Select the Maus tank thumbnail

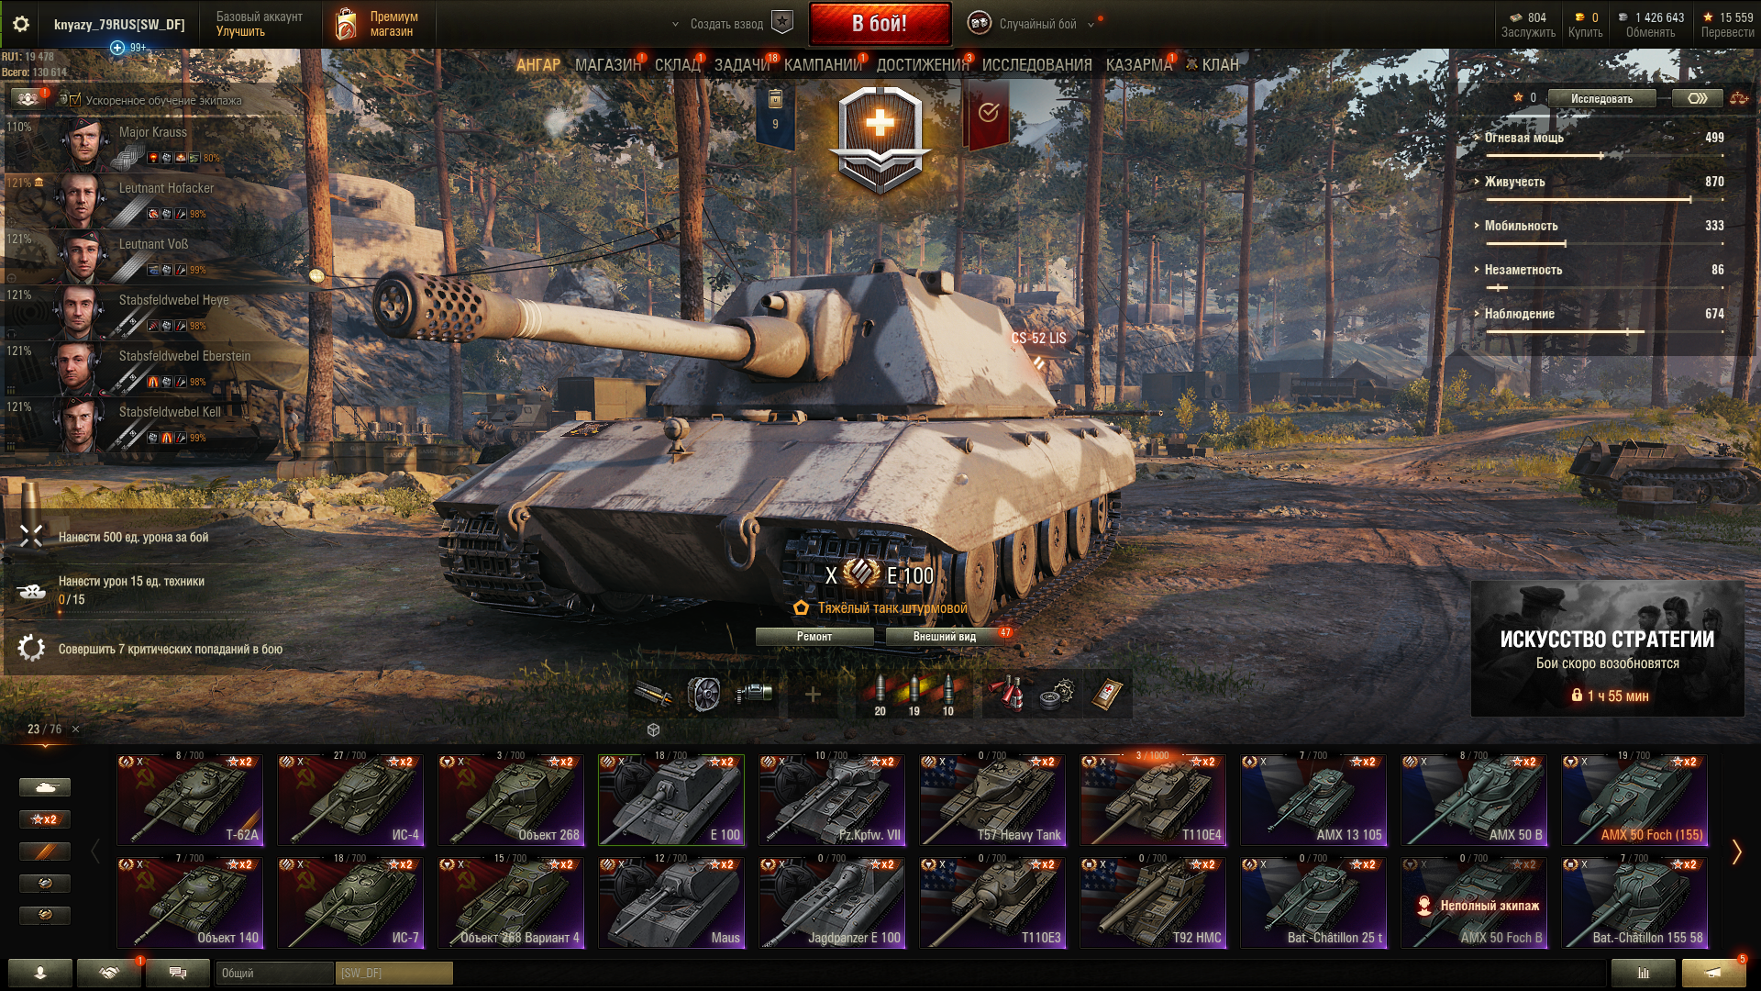tap(671, 903)
